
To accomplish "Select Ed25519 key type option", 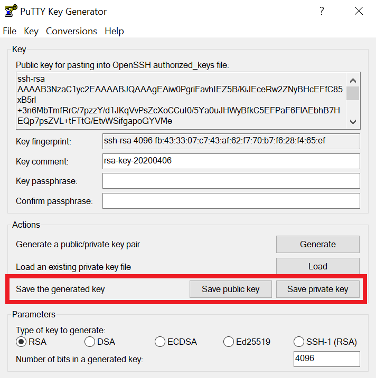I will (229, 342).
